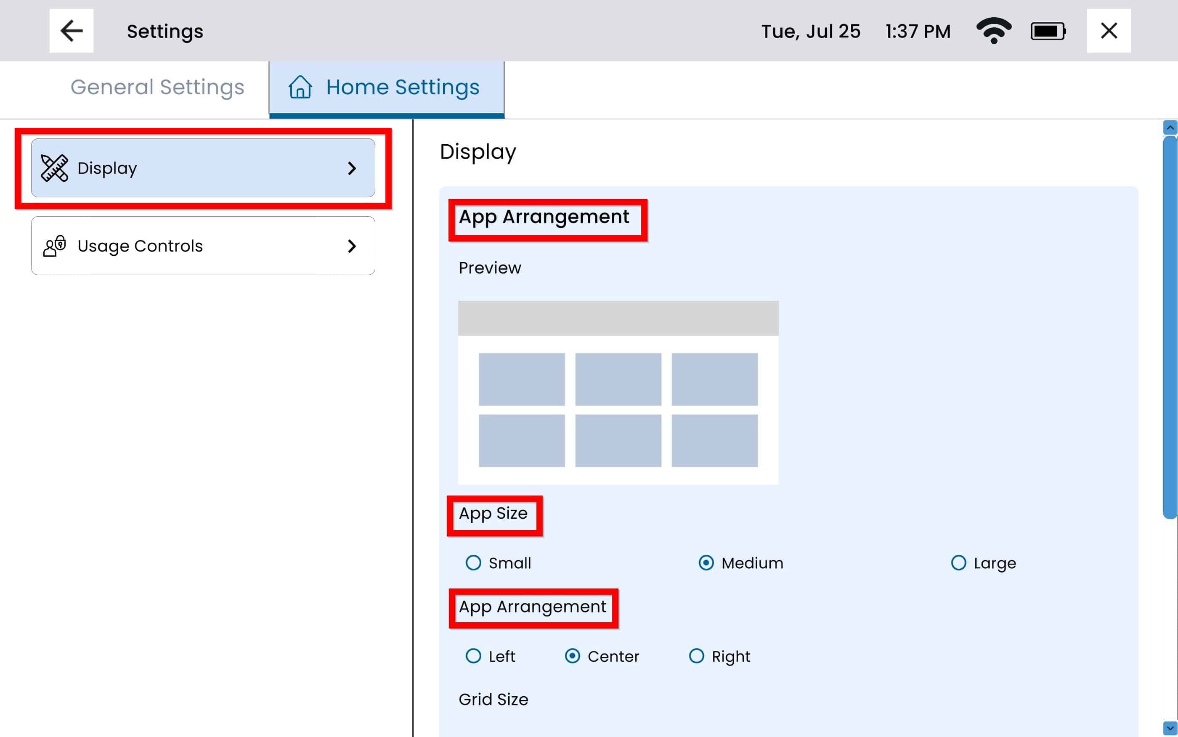Click the scroll down arrow icon

pos(1170,728)
